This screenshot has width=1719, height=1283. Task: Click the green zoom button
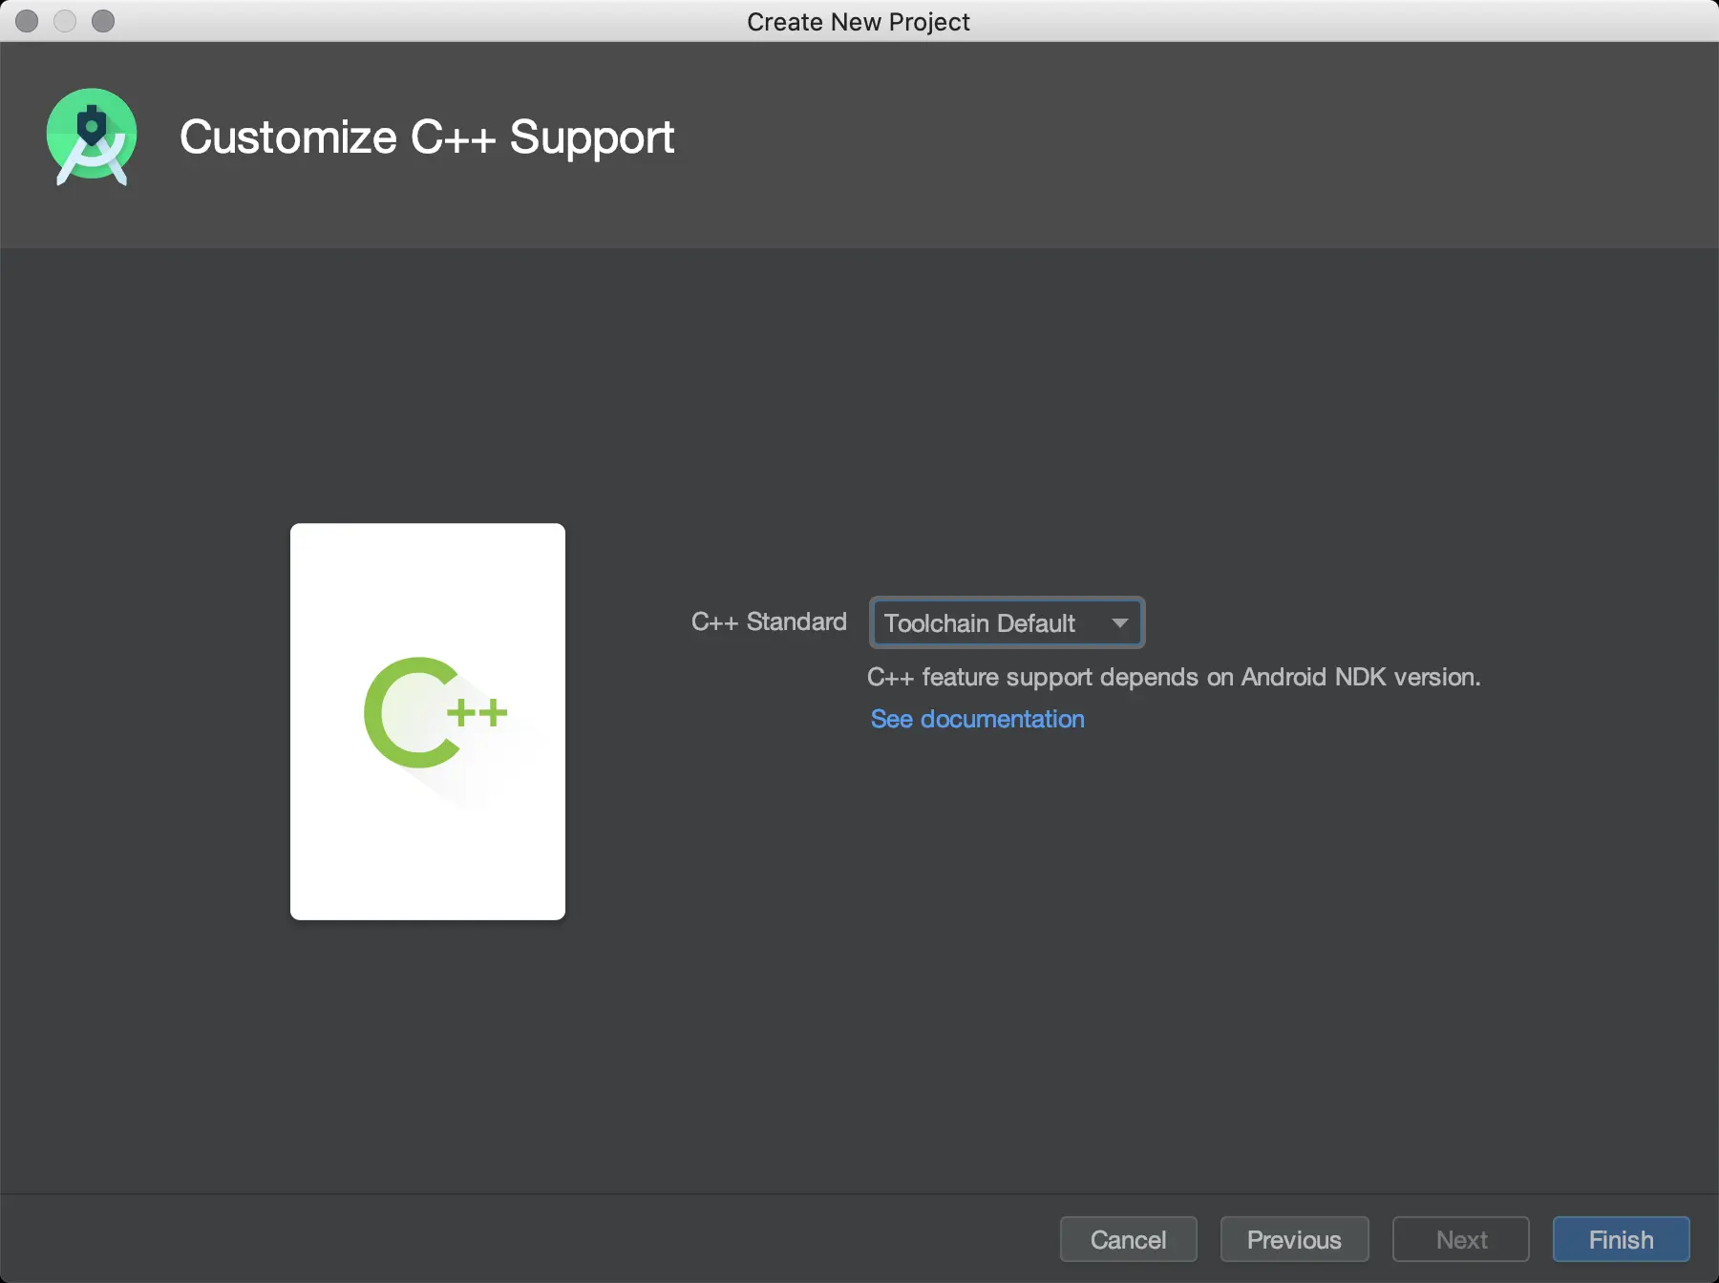point(102,20)
